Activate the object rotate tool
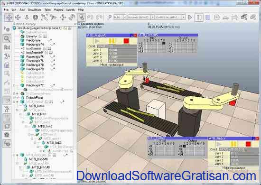This screenshot has width=261, height=185. coord(72,17)
